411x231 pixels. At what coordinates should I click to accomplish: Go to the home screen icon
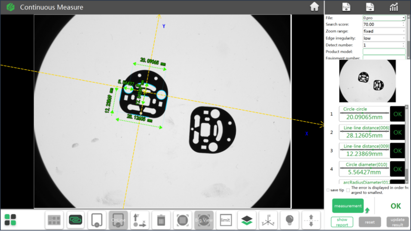click(x=314, y=7)
